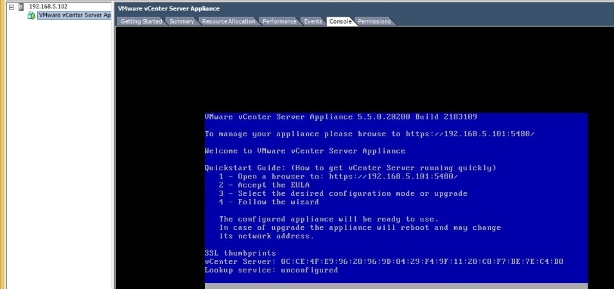Click 'Welcome to VMware vCenter Server Appliance' line
The height and width of the screenshot is (289, 614).
(304, 151)
